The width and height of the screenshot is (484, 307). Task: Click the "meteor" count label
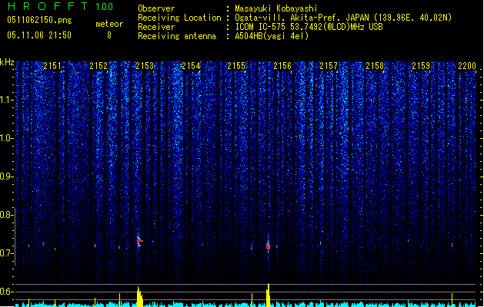[x=109, y=24]
